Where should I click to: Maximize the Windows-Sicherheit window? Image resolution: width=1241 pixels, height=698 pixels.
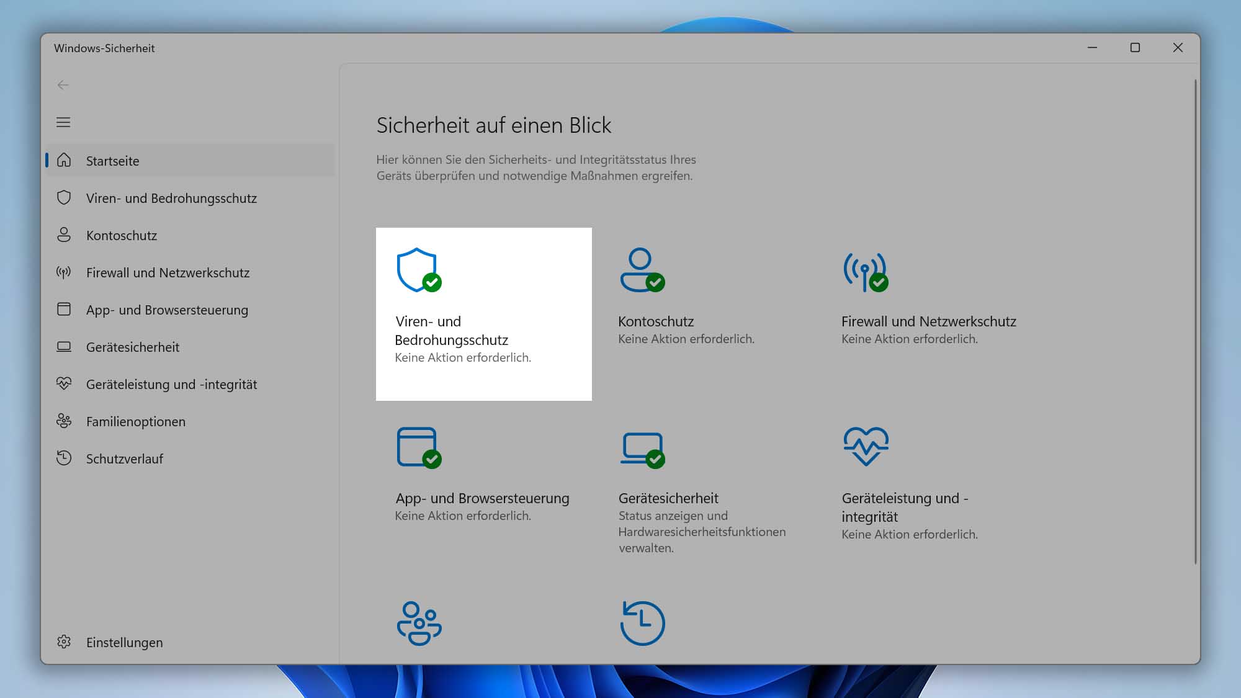(1135, 48)
